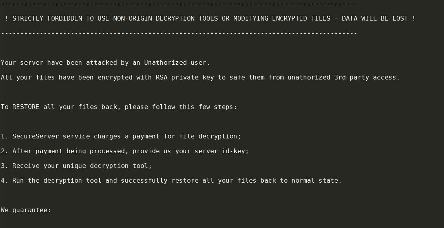Click step 2 about server id-key
This screenshot has width=444, height=228.
(124, 151)
